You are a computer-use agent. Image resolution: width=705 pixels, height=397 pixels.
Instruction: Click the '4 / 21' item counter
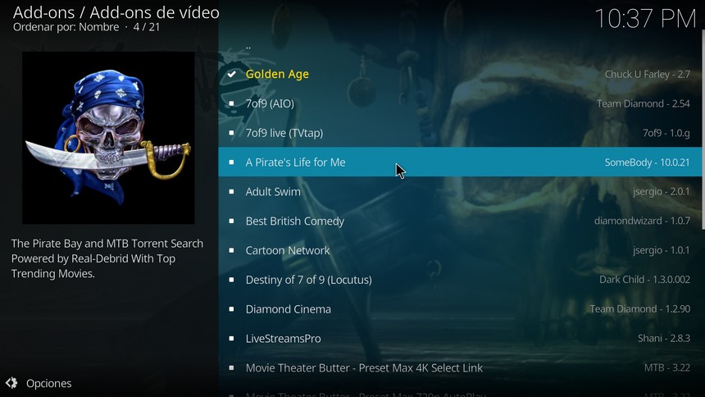[x=147, y=27]
